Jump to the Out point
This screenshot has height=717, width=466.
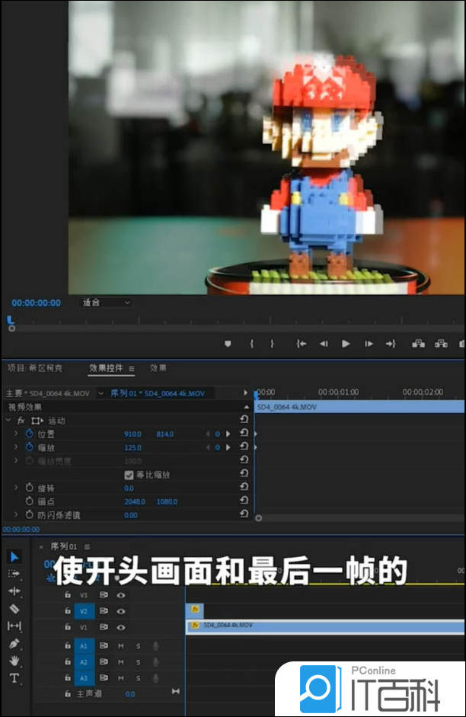(391, 344)
